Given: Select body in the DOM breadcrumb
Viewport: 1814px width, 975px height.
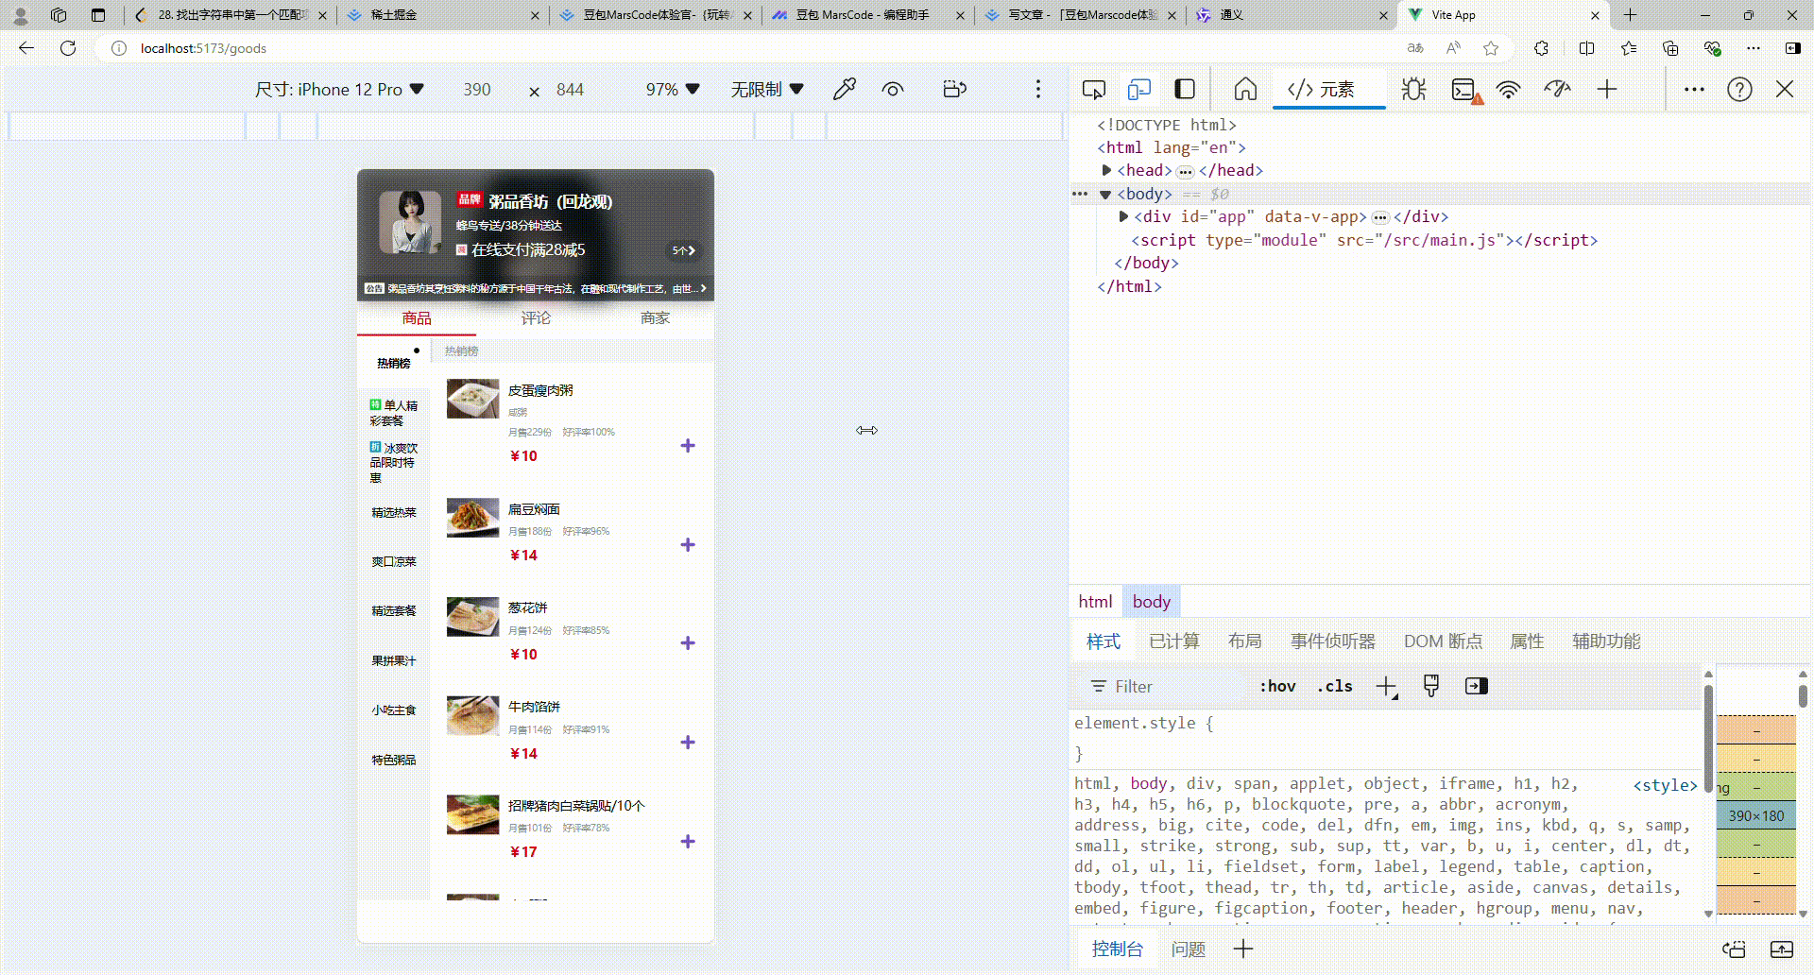Looking at the screenshot, I should (1151, 601).
